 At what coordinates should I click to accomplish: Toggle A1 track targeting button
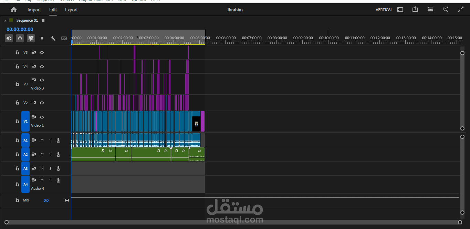pos(25,140)
